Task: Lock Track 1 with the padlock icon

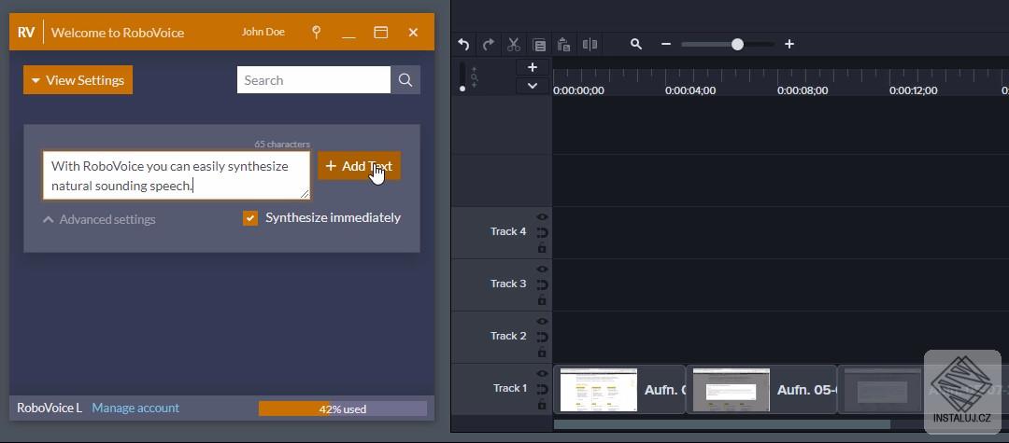Action: click(542, 404)
